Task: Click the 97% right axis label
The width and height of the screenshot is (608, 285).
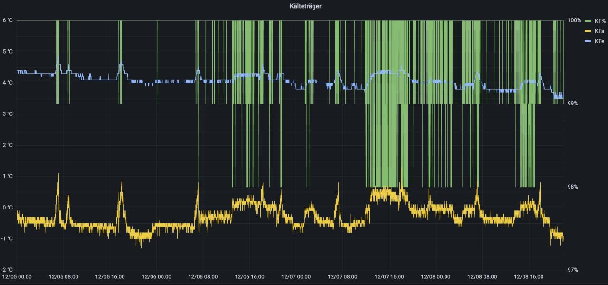Action: (573, 270)
